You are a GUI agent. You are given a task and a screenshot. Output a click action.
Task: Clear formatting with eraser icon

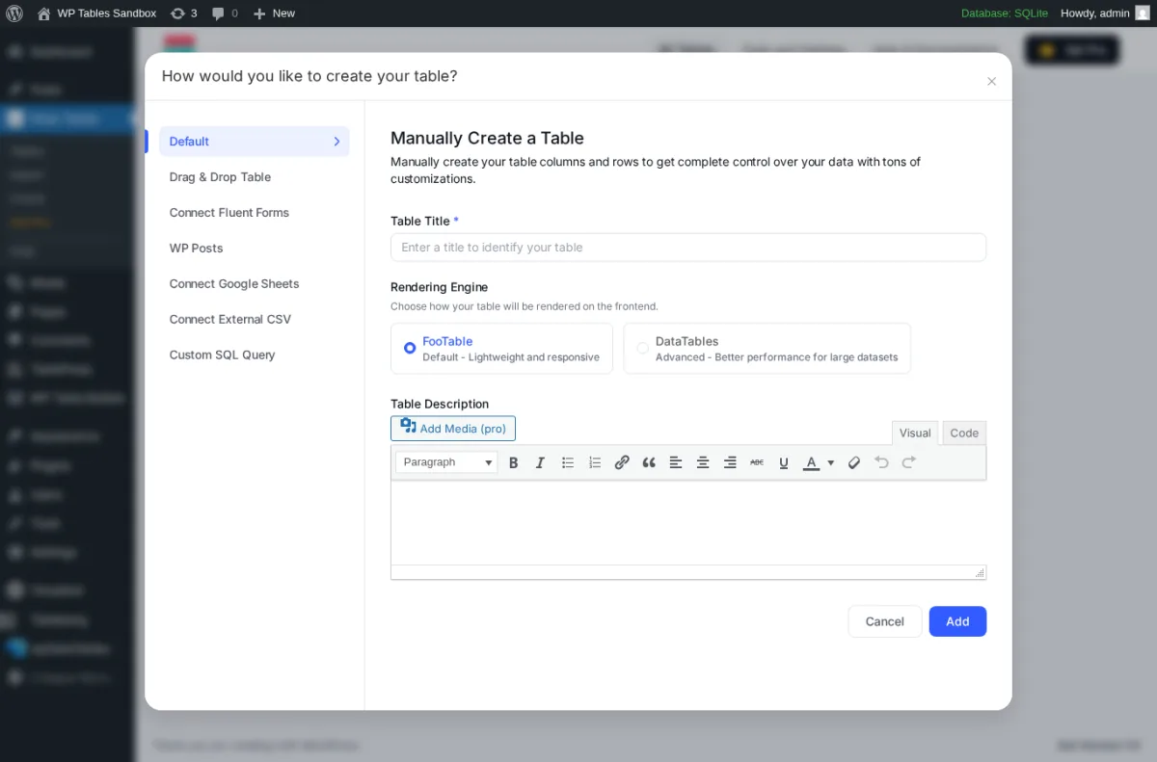coord(854,462)
